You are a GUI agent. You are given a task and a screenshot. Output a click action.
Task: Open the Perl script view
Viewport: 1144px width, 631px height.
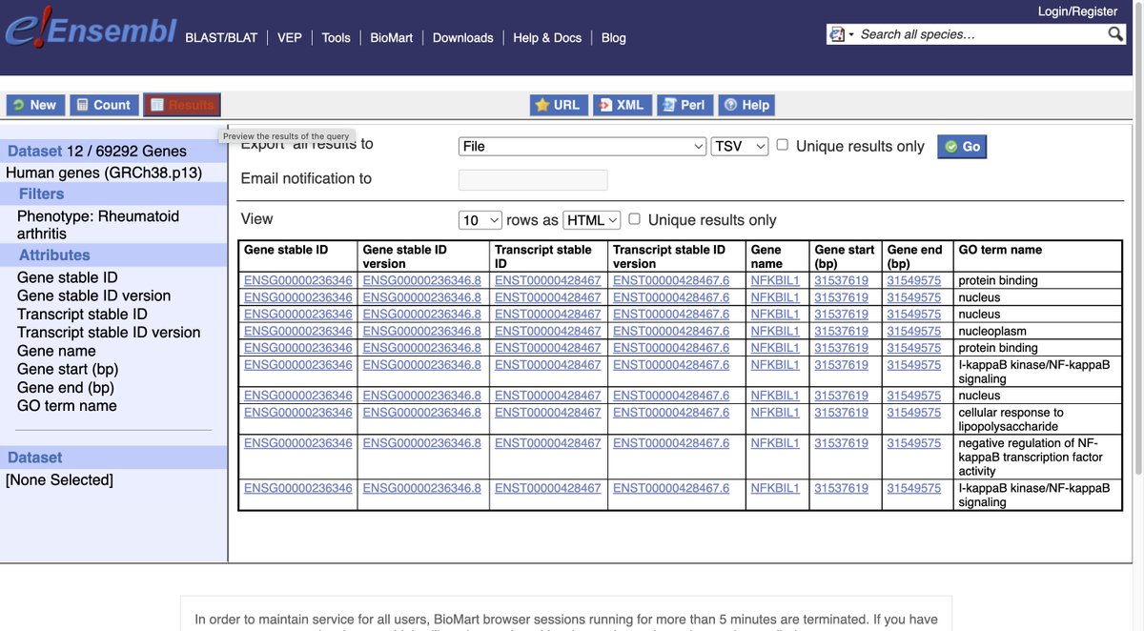click(x=684, y=105)
